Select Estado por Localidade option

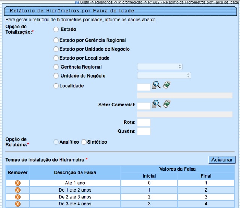[56, 58]
